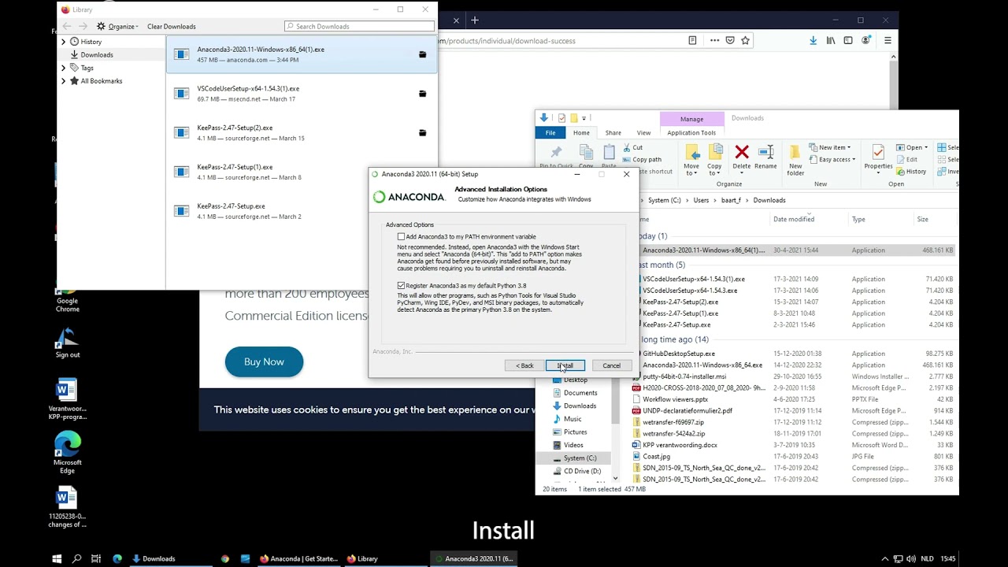Open Application Tools tab in Explorer
Screen dimensions: 1008x567
[x=691, y=132]
